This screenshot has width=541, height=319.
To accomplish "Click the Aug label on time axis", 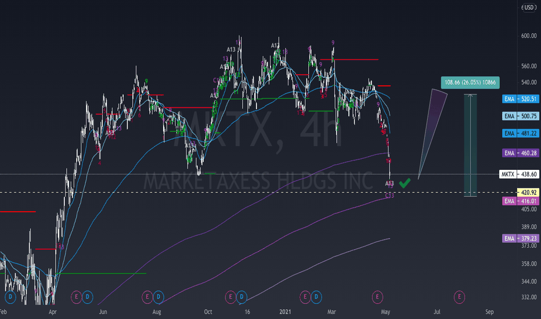I will tap(157, 312).
